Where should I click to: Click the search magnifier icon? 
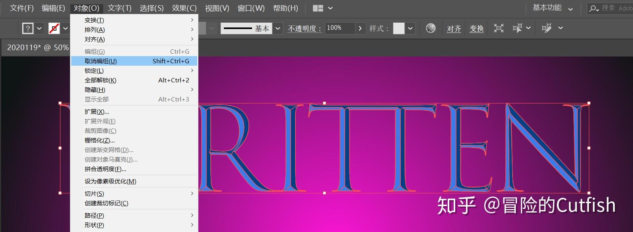[x=594, y=8]
